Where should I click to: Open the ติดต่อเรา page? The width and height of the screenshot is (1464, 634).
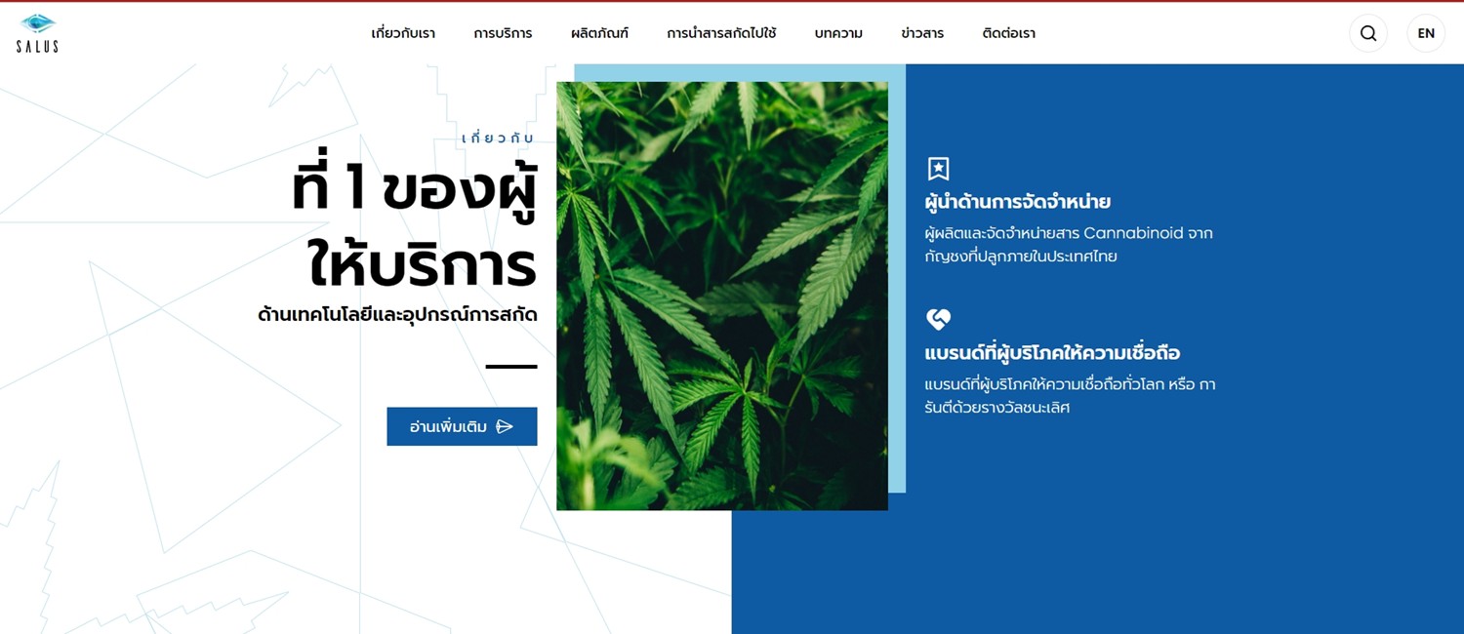pyautogui.click(x=1008, y=33)
